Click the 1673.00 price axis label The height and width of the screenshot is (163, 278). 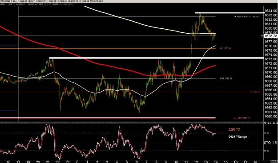pos(271,59)
